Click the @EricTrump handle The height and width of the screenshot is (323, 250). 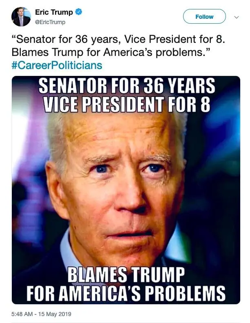pos(50,22)
